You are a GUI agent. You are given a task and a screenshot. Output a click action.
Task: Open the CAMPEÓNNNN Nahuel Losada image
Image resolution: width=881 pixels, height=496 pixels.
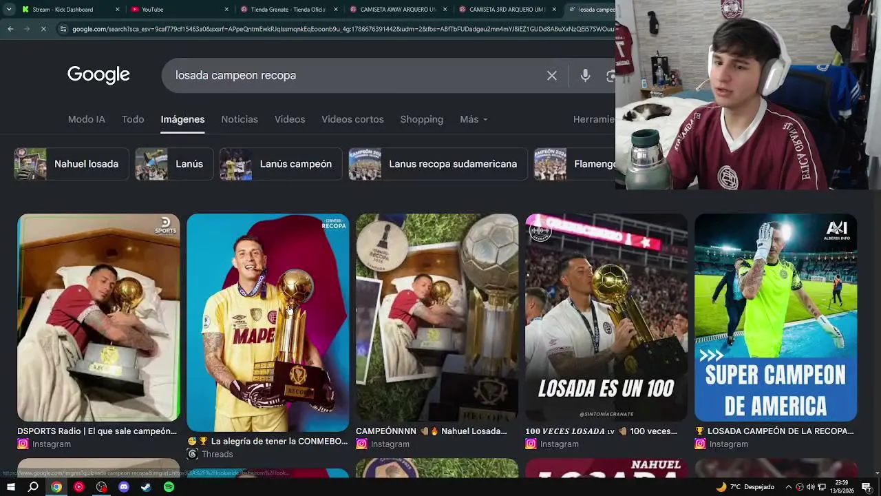point(437,318)
